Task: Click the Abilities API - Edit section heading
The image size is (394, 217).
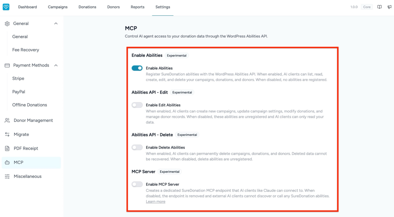Action: point(150,92)
